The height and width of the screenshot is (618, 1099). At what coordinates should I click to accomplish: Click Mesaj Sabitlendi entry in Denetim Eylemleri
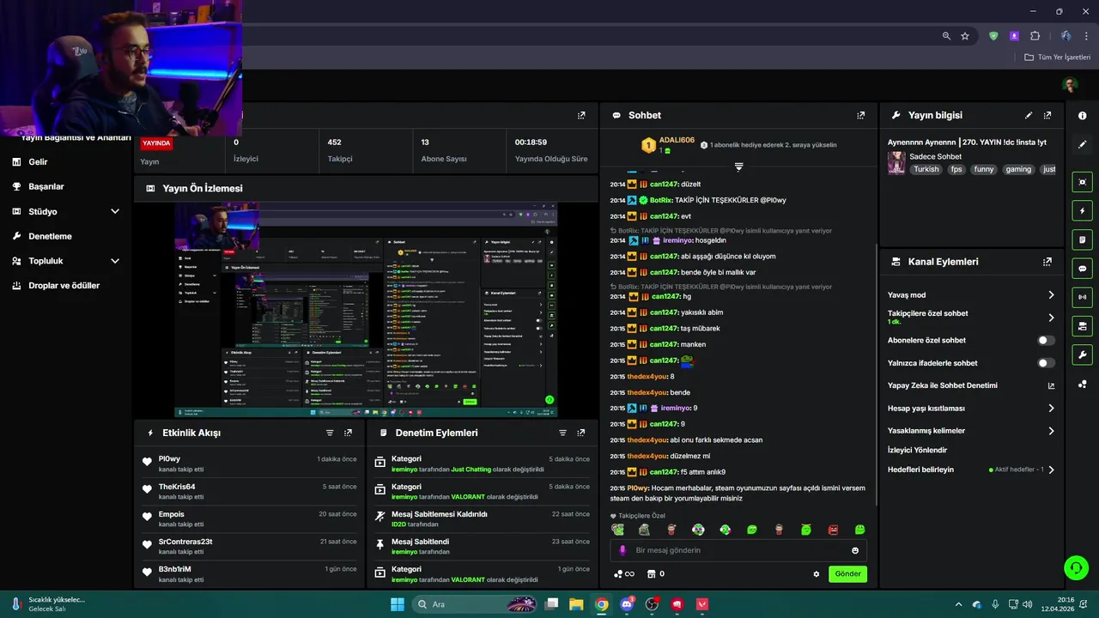coord(482,547)
